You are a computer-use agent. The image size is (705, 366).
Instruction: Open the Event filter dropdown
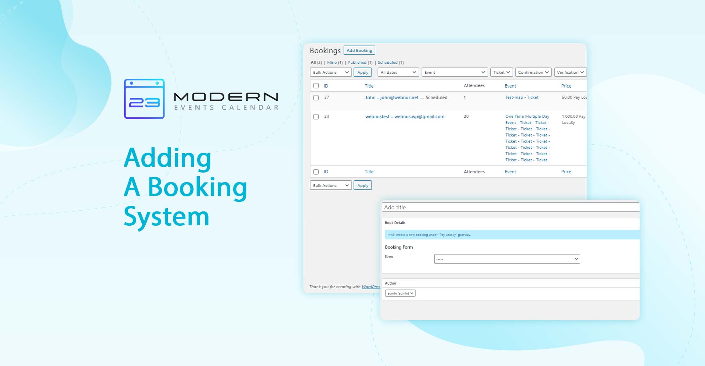point(455,73)
